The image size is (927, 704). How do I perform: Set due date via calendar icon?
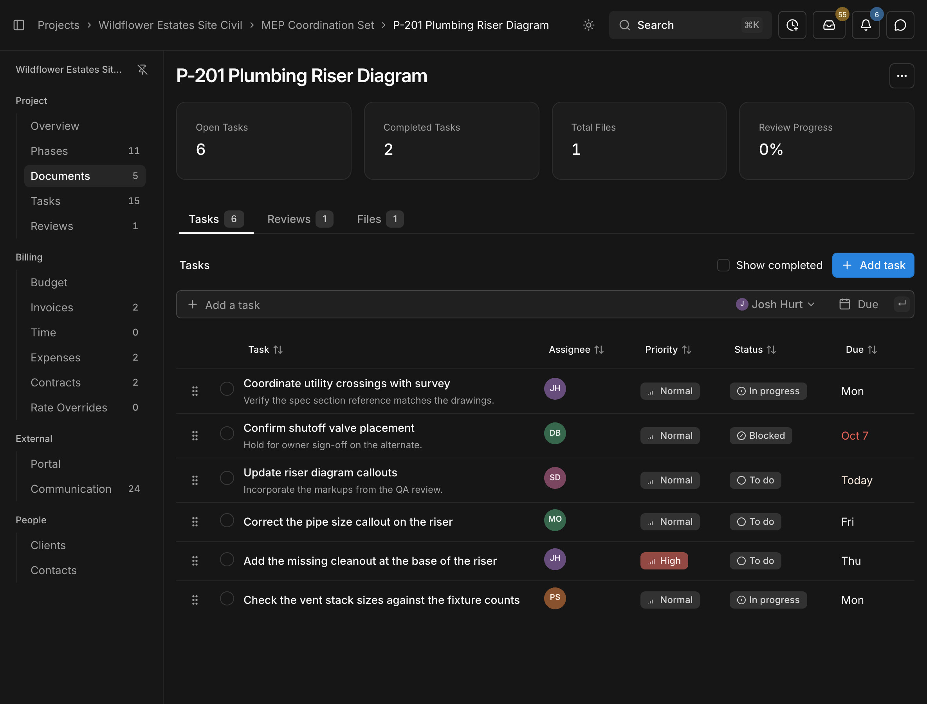tap(844, 304)
